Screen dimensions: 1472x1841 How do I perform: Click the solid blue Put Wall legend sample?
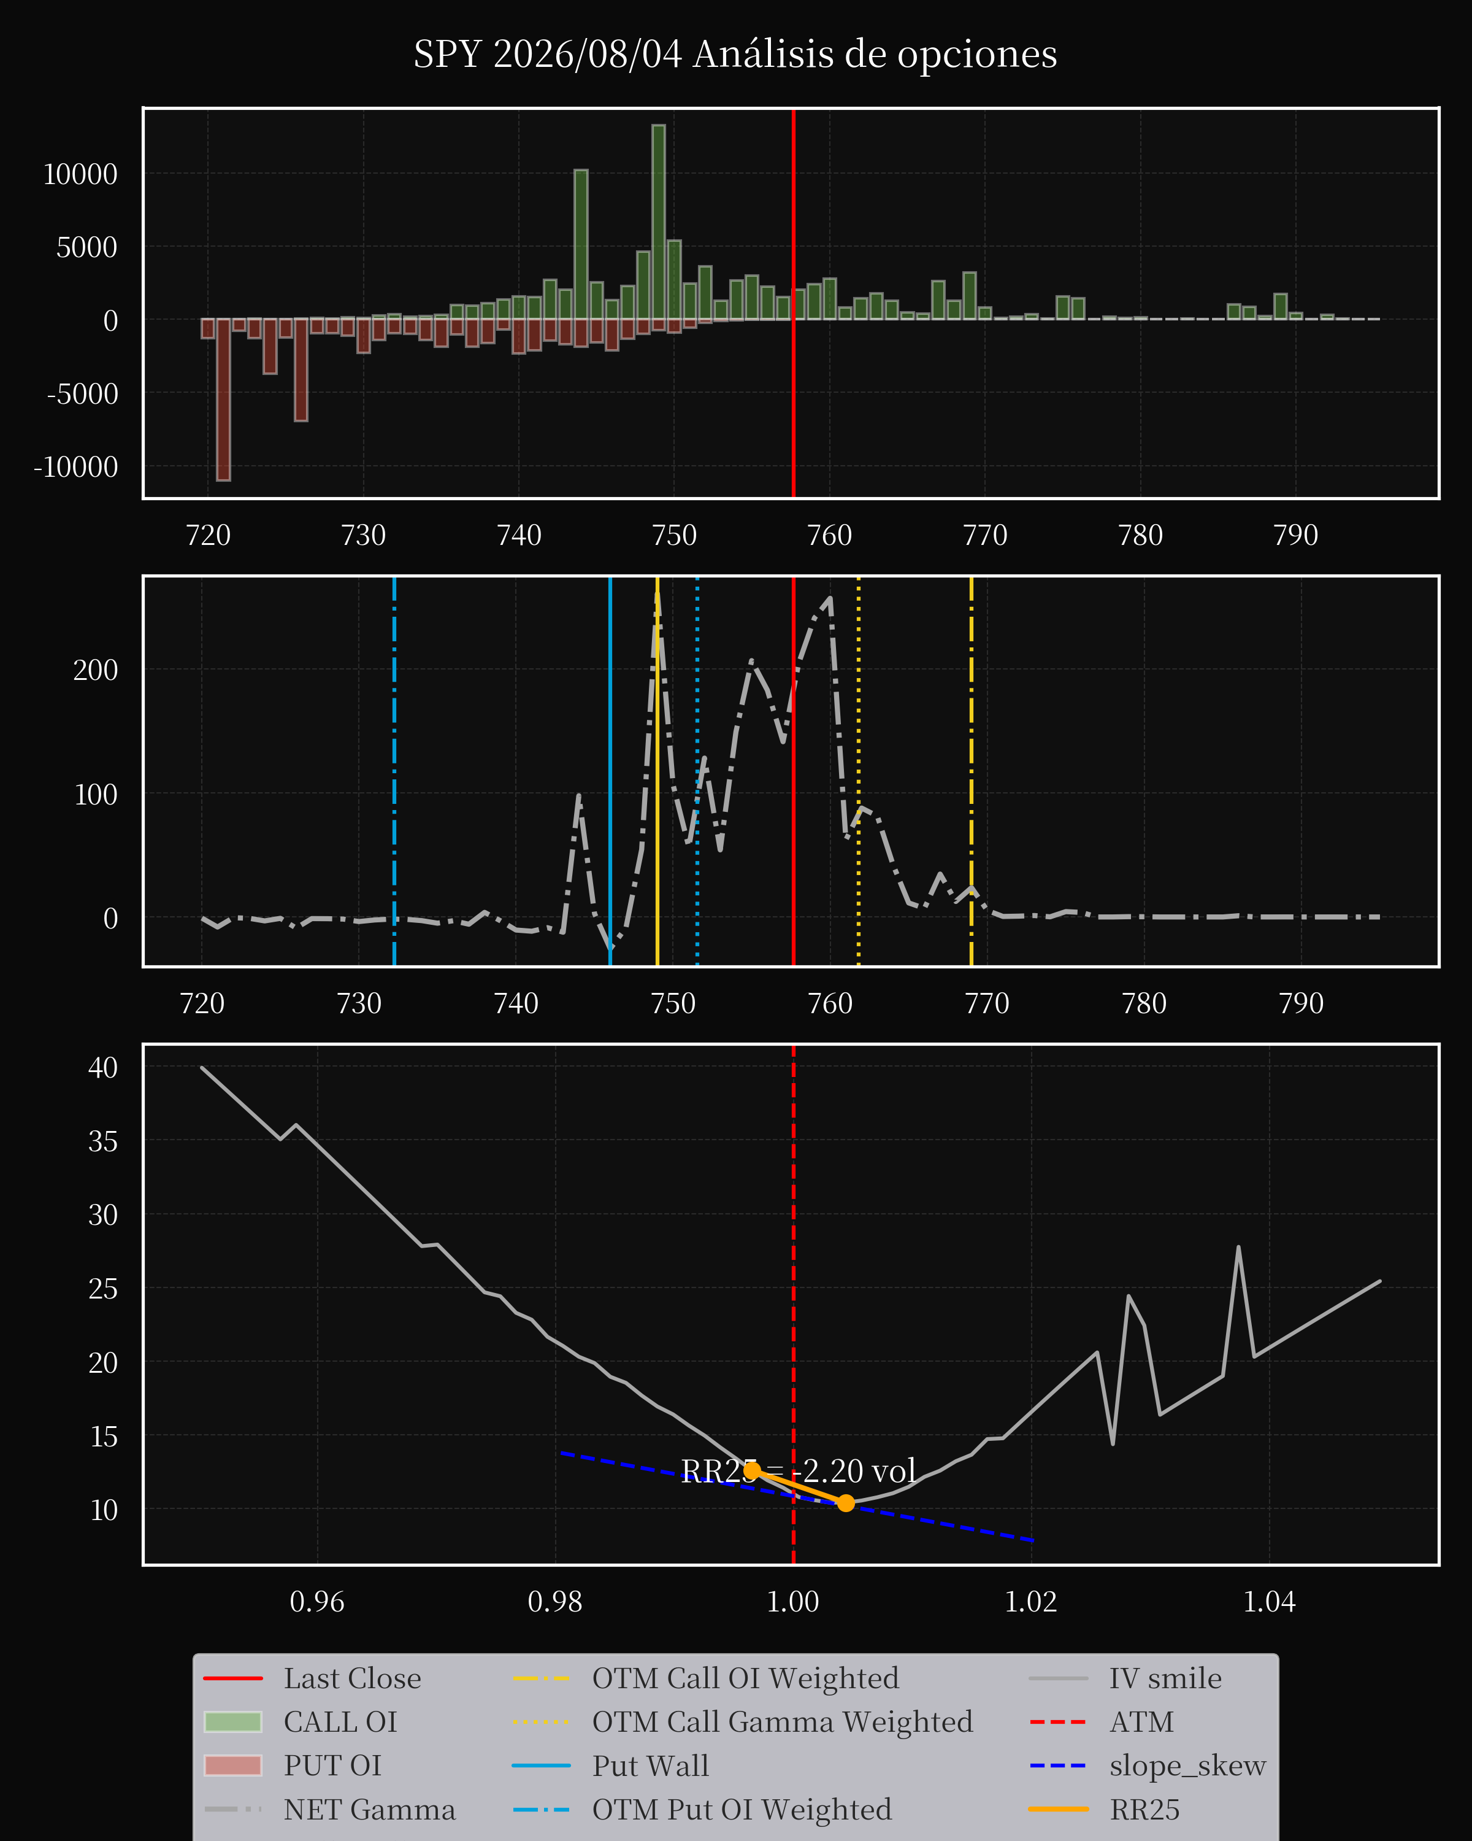(541, 1766)
